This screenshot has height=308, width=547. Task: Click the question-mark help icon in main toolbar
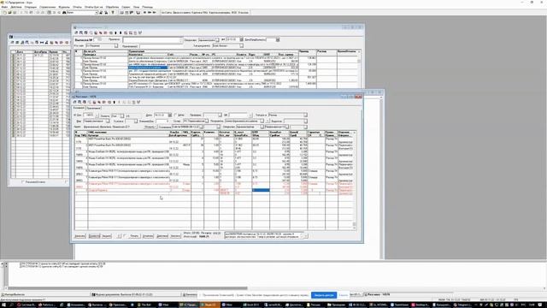pos(113,13)
